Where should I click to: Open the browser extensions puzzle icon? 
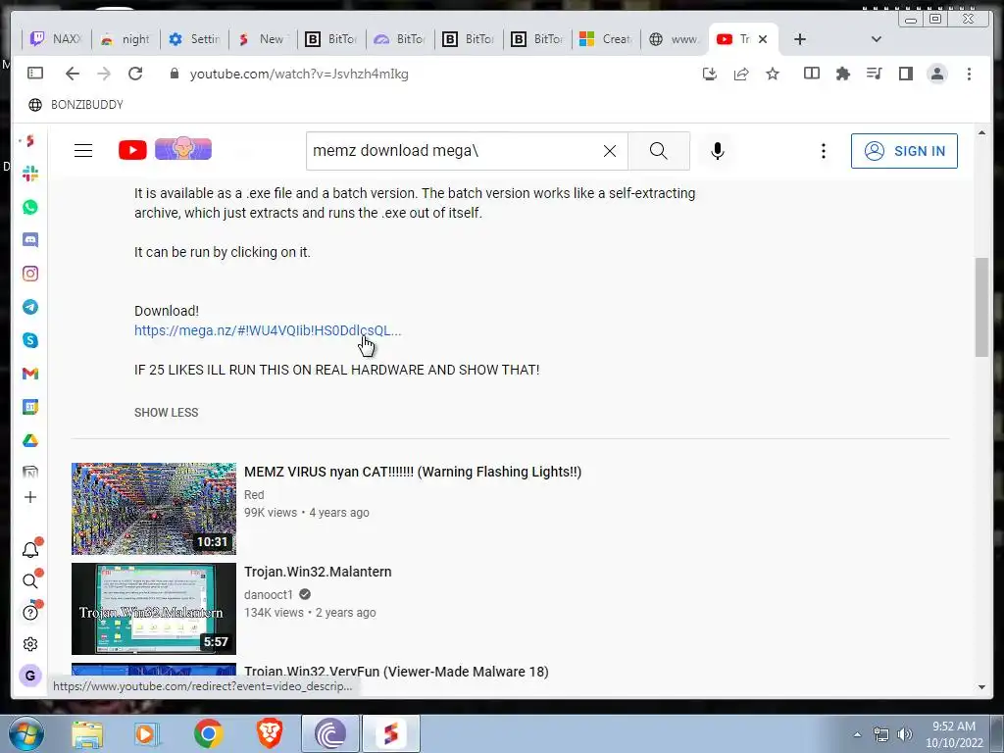(842, 74)
